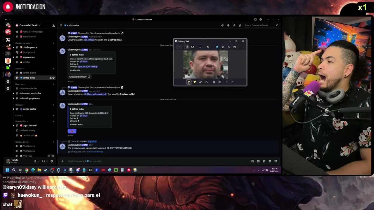Screen dimensions: 374x210
Task: Select the yellow highlighter tool
Action: click(195, 82)
